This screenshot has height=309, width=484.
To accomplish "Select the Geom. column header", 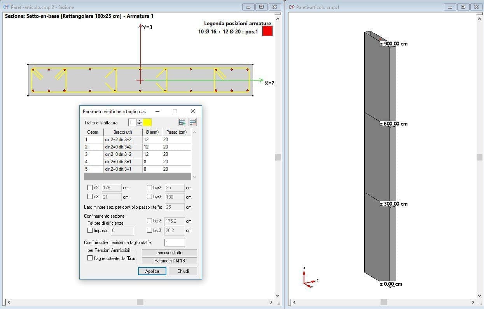I will pos(94,132).
